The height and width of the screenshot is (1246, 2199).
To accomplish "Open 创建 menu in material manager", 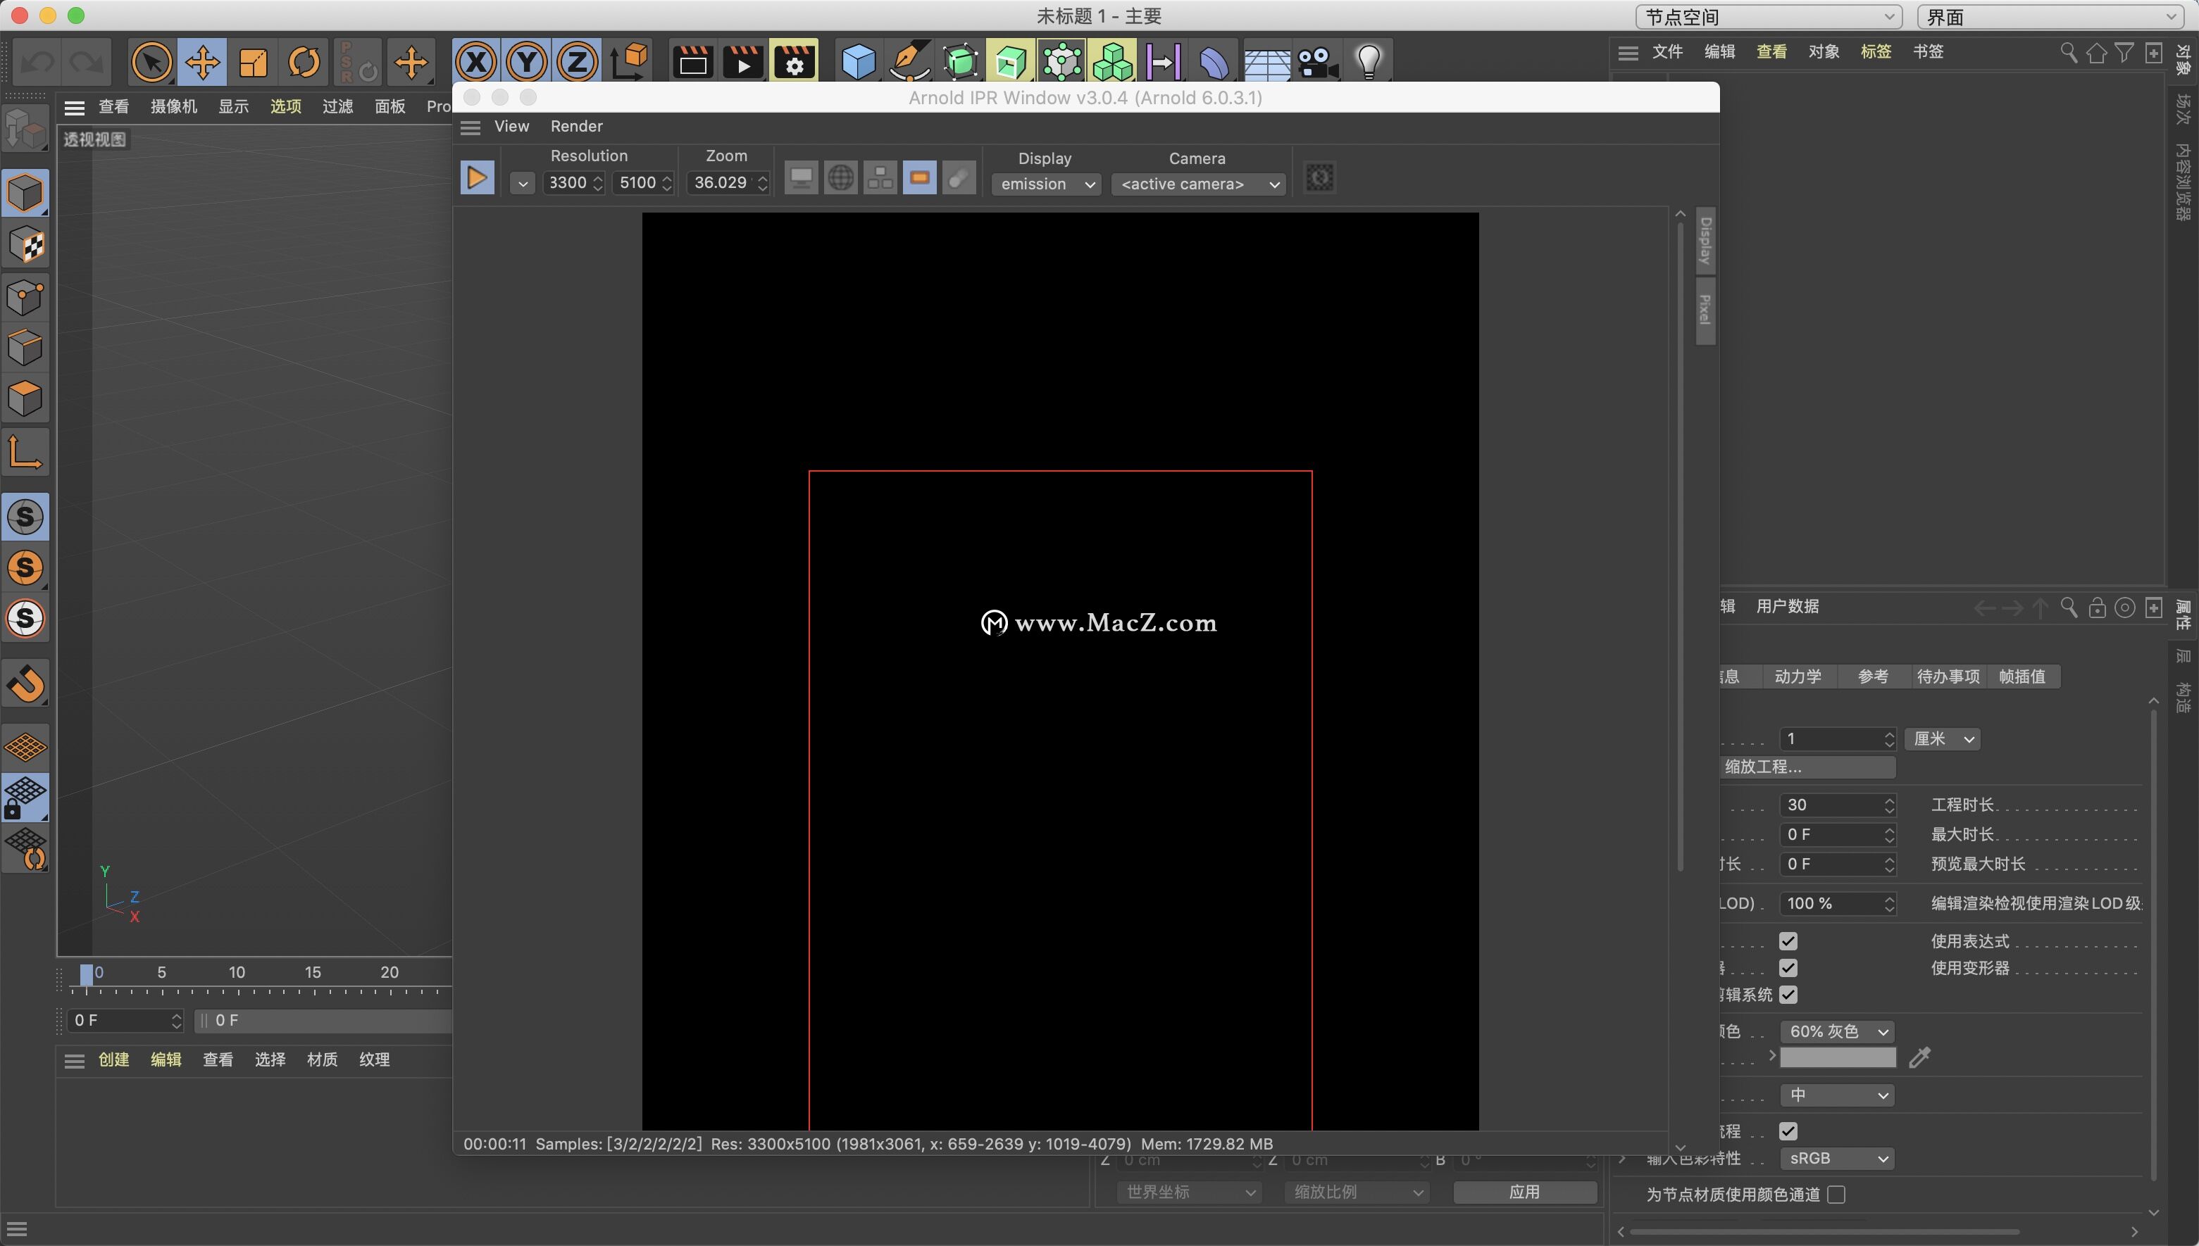I will [x=113, y=1059].
